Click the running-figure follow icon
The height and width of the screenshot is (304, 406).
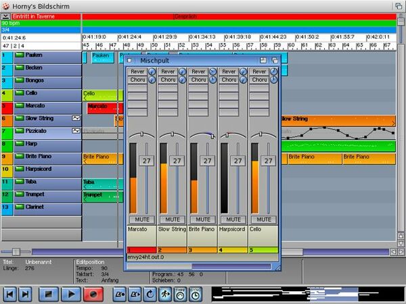pos(164,294)
